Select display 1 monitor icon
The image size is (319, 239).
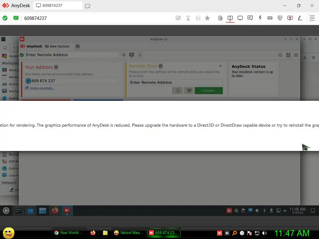coord(230,18)
